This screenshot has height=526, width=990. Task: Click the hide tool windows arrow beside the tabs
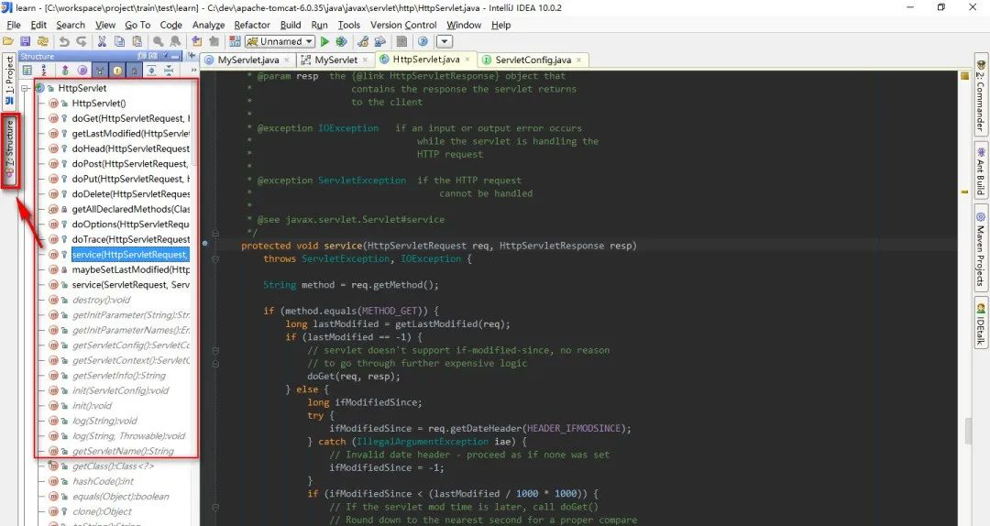192,56
